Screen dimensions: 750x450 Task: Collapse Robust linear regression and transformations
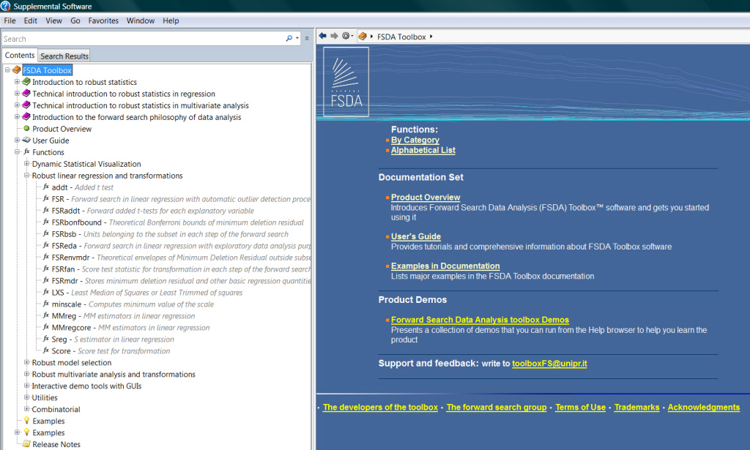27,176
